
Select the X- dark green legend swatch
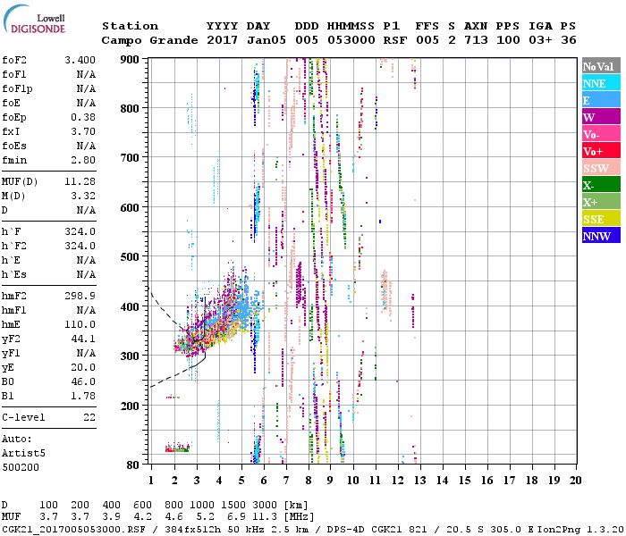tap(601, 185)
